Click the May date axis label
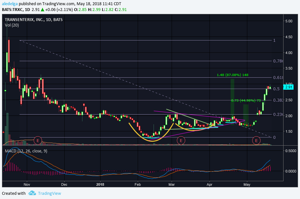300x199 pixels. (247, 184)
